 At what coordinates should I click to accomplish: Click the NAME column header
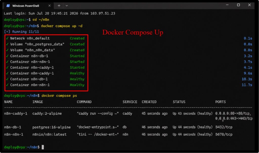[8, 102]
